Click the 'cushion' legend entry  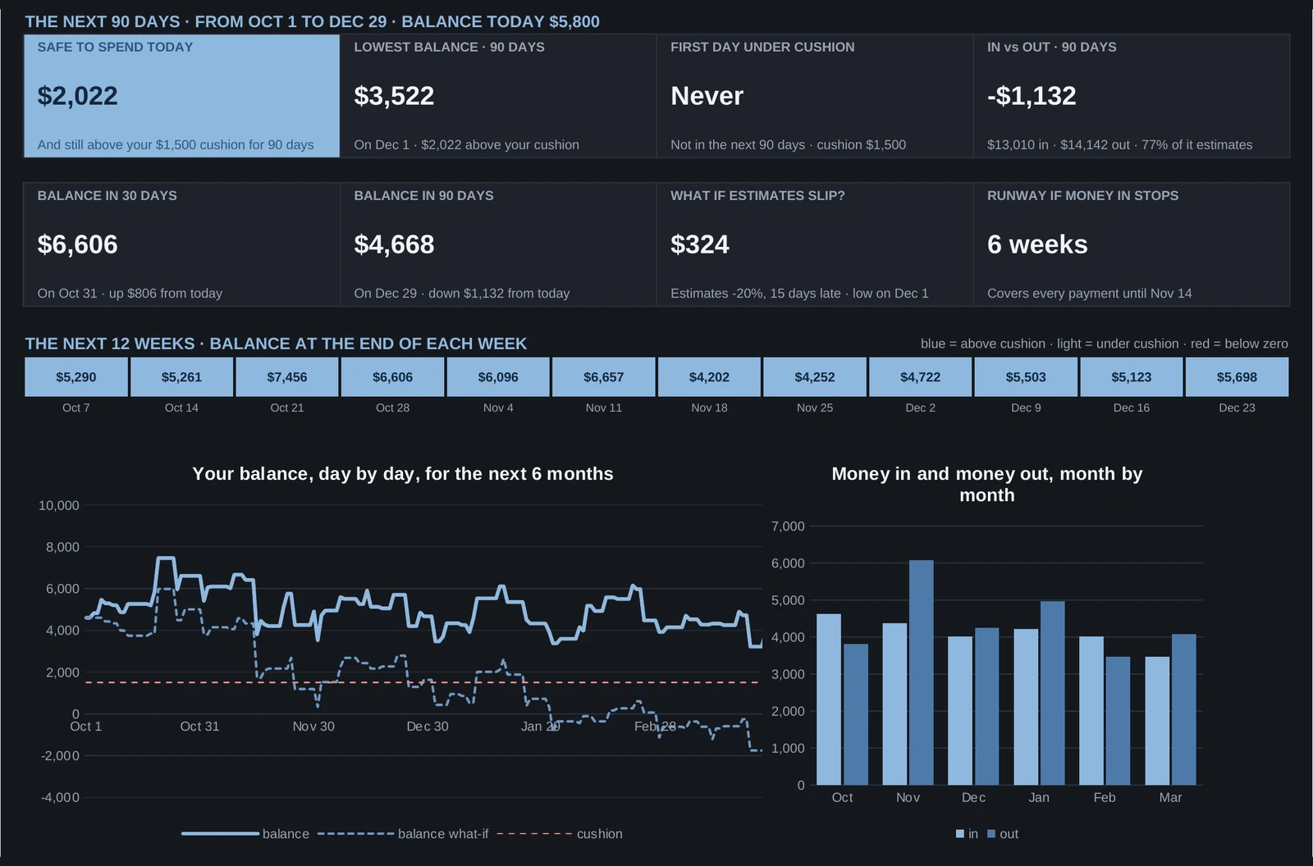560,834
